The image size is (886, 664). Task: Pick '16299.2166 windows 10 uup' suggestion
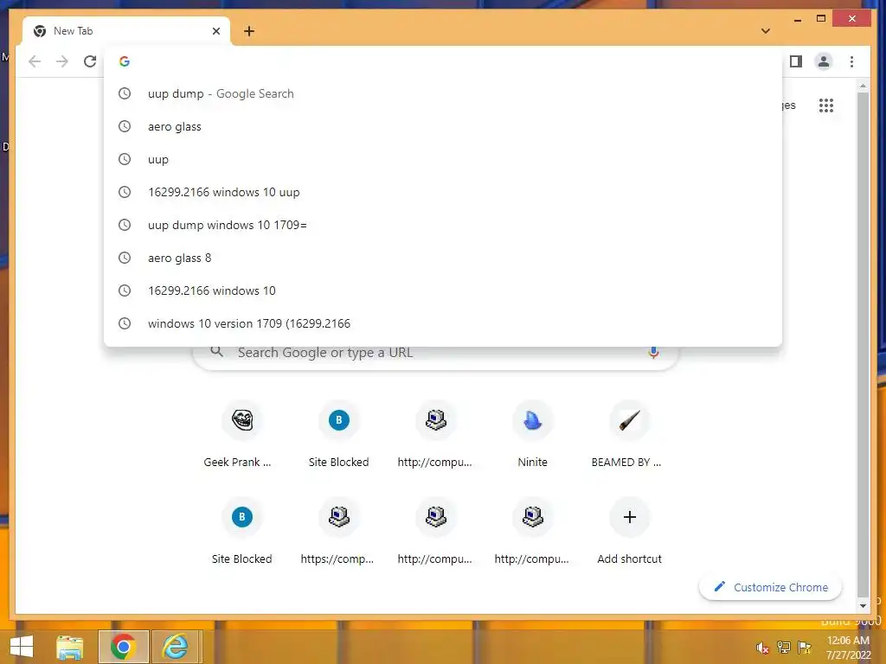pyautogui.click(x=443, y=192)
